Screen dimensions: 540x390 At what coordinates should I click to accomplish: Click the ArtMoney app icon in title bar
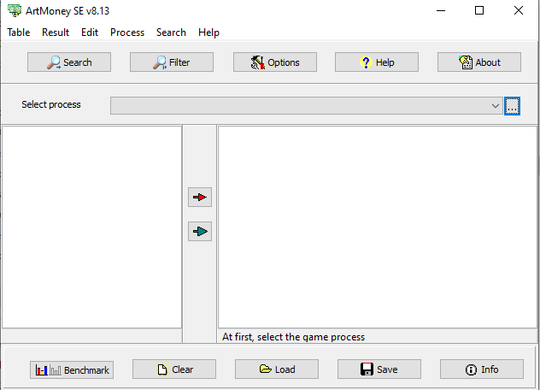(x=15, y=10)
